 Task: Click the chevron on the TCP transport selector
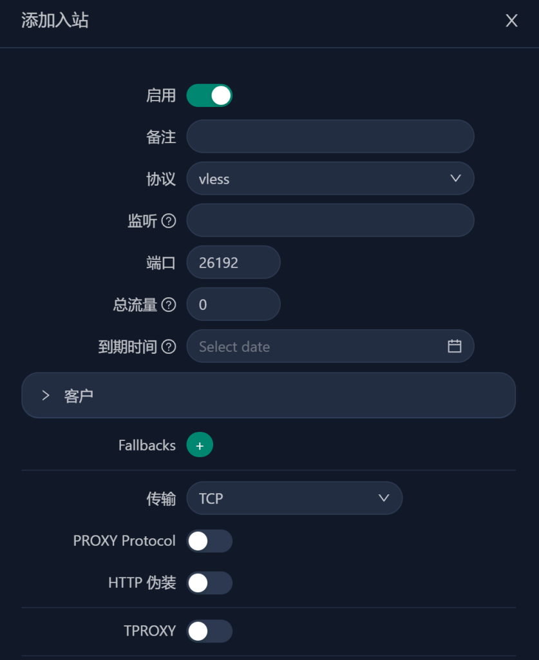(x=384, y=498)
